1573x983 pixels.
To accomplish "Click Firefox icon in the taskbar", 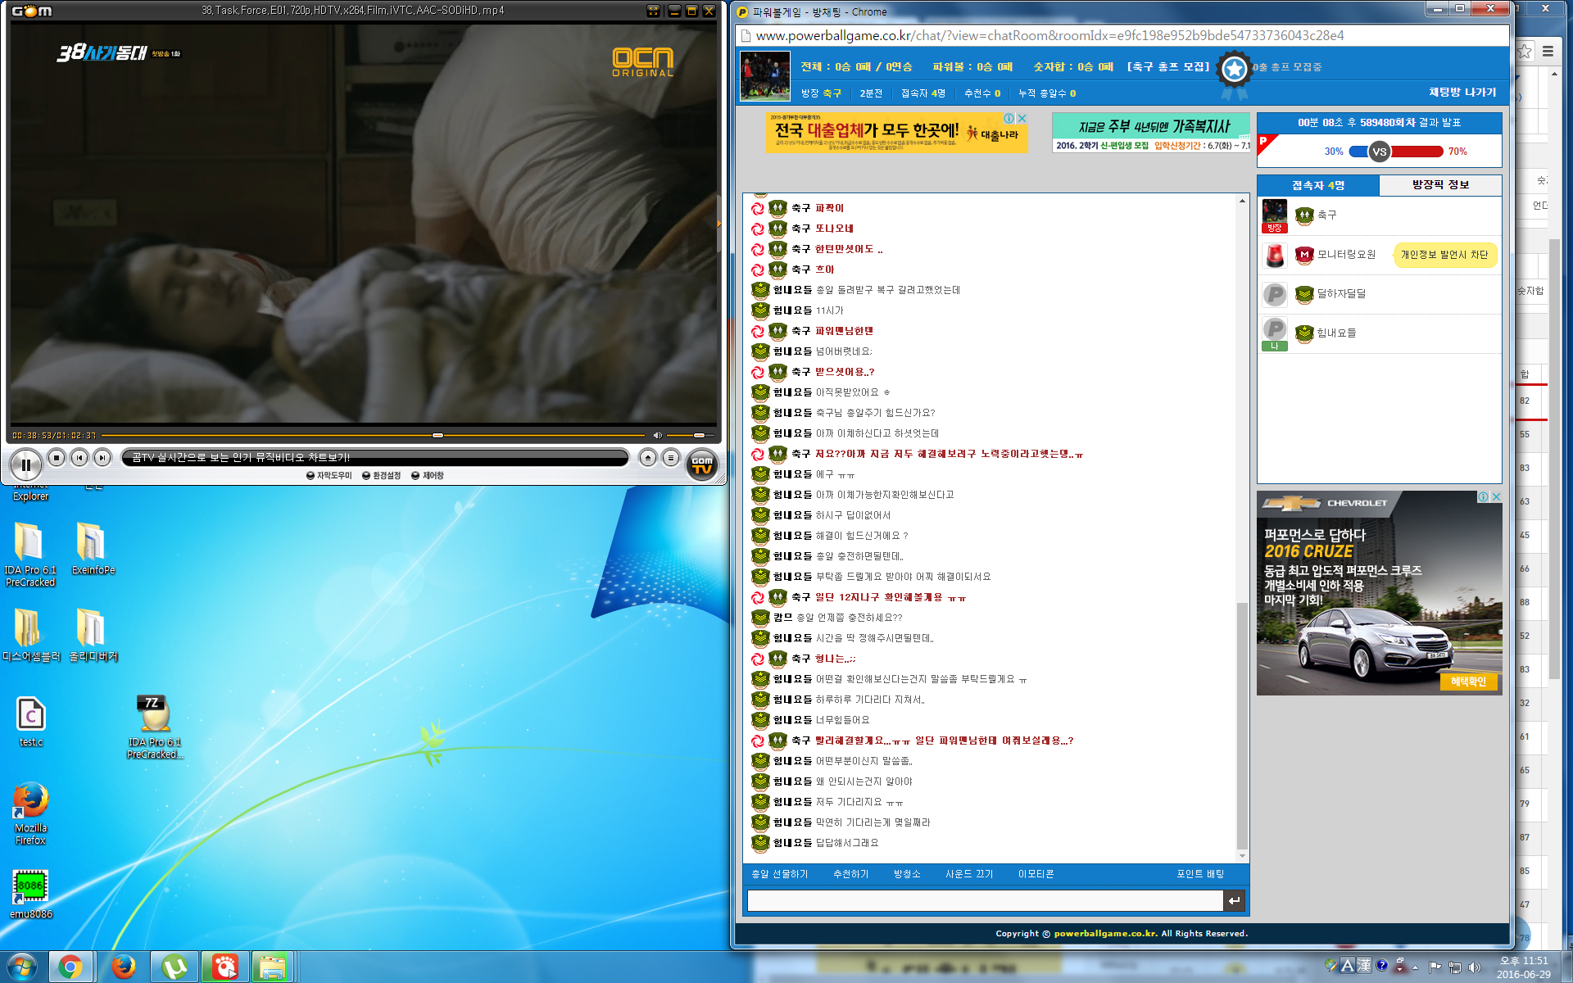I will (123, 967).
